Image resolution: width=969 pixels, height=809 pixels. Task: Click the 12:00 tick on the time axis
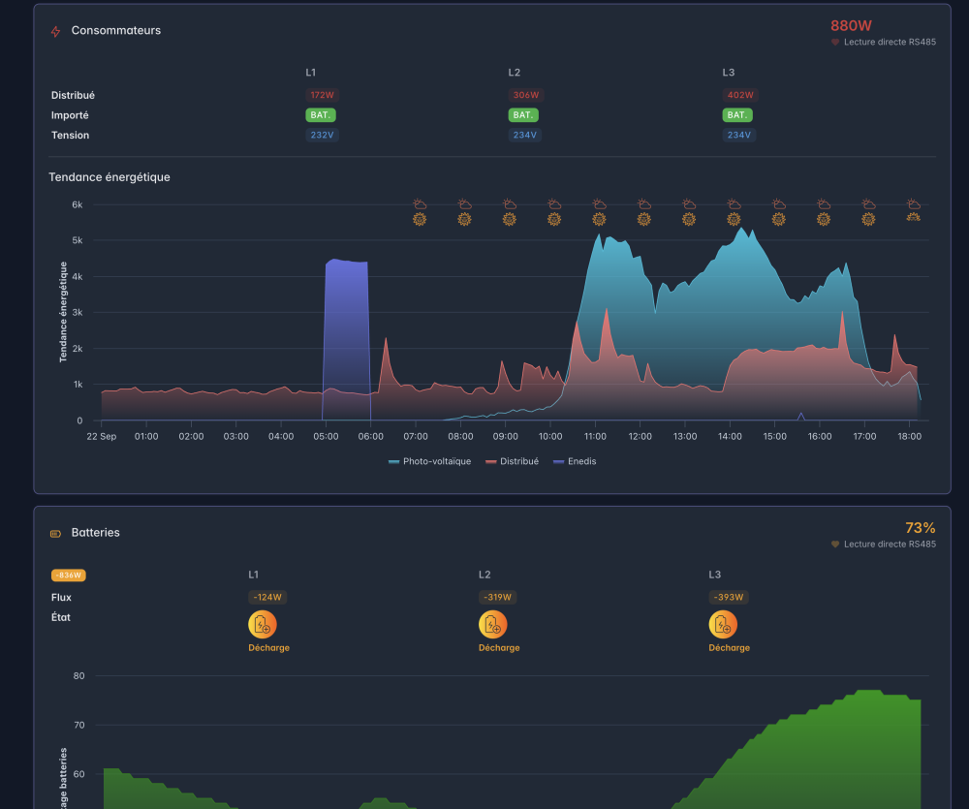coord(641,436)
